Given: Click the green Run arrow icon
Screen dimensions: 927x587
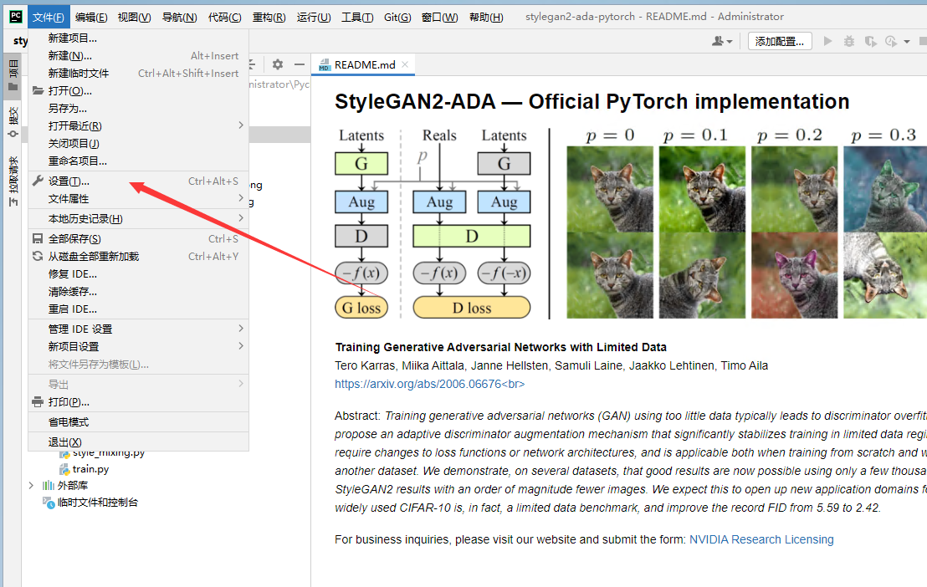Looking at the screenshot, I should 827,41.
